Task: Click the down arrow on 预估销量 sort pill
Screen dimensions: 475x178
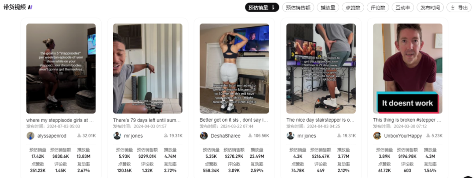Action: coord(273,7)
